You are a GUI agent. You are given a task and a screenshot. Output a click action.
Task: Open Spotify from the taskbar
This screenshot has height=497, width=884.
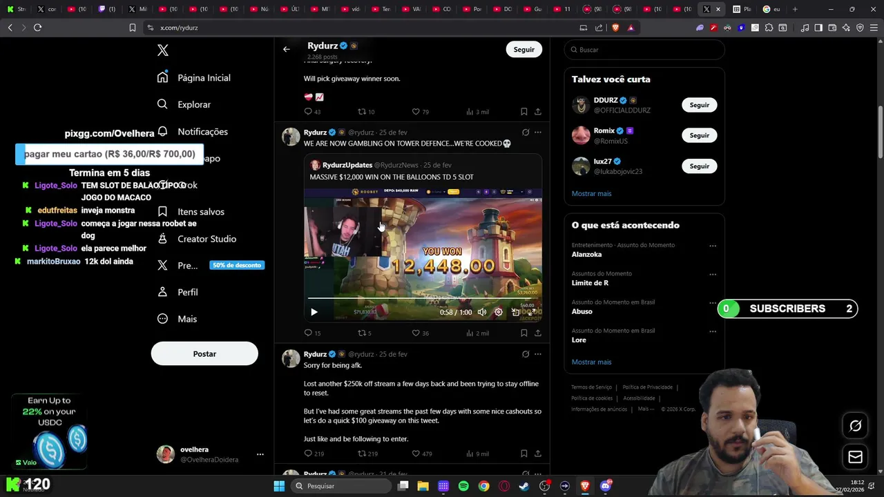(463, 486)
